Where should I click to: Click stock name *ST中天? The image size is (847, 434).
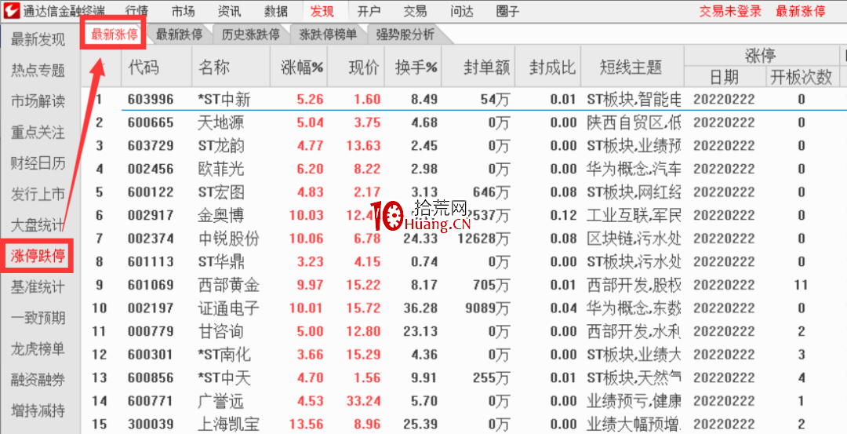pos(224,378)
